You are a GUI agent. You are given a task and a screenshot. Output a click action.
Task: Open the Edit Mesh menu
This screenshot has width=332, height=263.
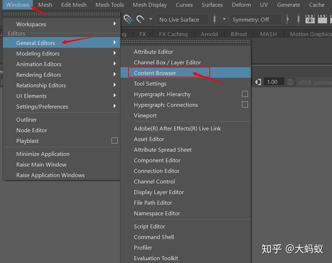74,5
